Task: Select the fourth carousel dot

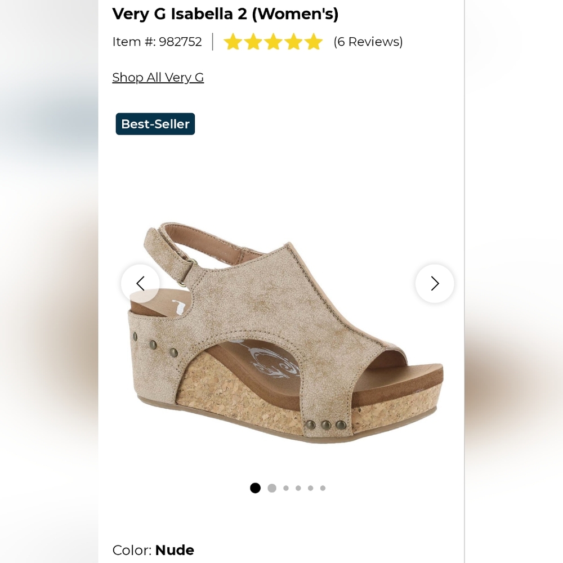Action: (298, 488)
